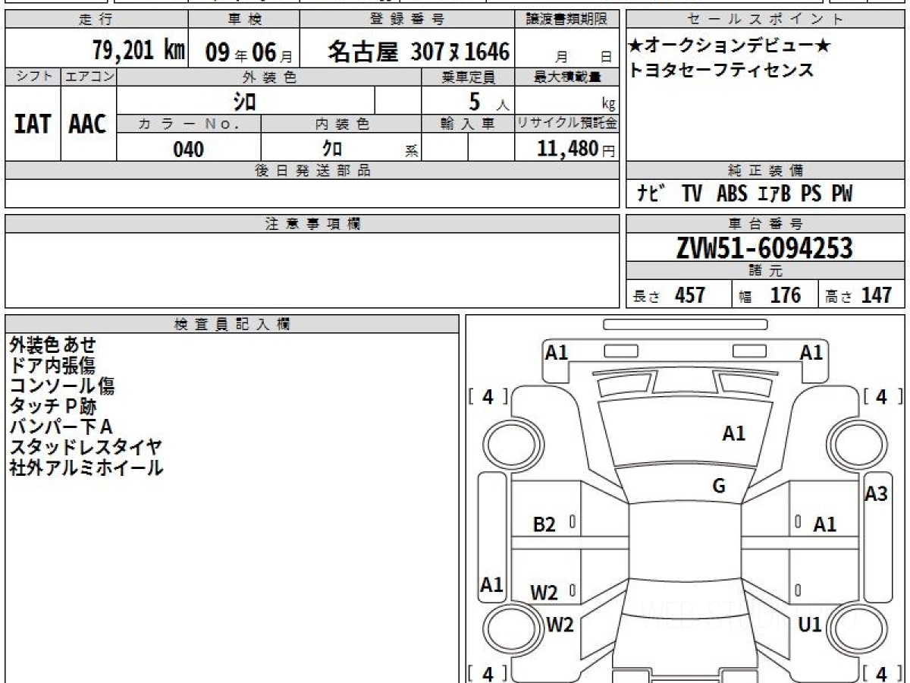This screenshot has width=910, height=683.
Task: Click the カラーNo. header
Action: [x=189, y=124]
